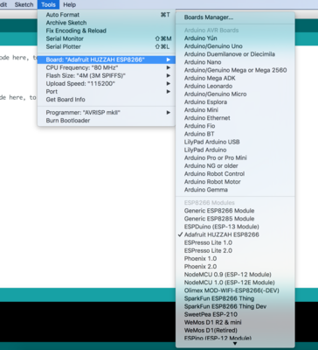Choose NodeMCU 0.9 (ESP-12 Module)

point(235,275)
